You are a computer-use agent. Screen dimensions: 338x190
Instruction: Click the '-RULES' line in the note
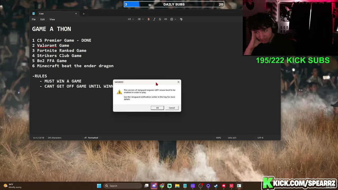point(40,76)
